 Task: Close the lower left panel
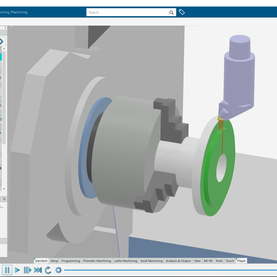pyautogui.click(x=4, y=199)
